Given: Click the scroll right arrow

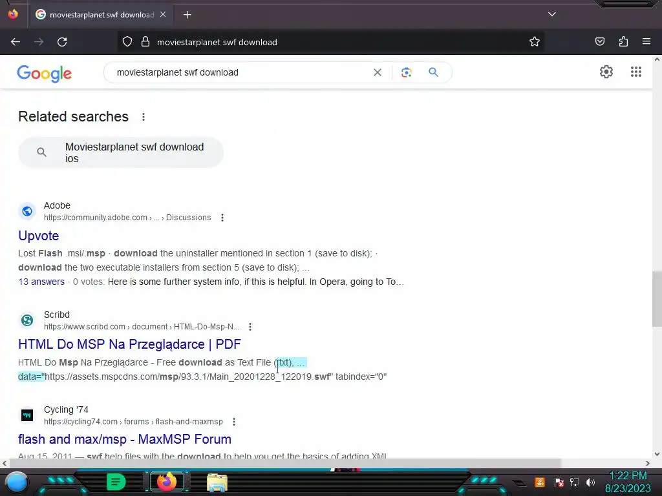Looking at the screenshot, I should (x=648, y=464).
